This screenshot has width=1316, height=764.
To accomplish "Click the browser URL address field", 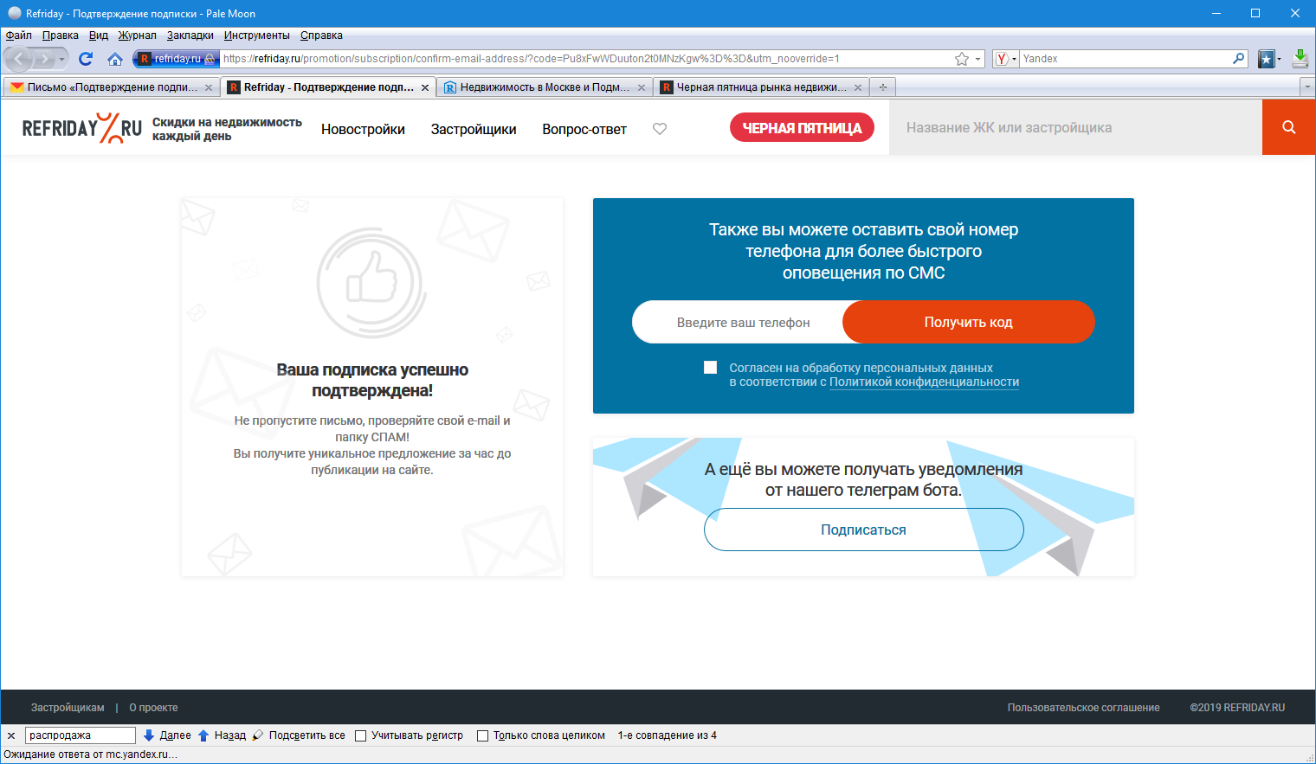I will point(586,59).
